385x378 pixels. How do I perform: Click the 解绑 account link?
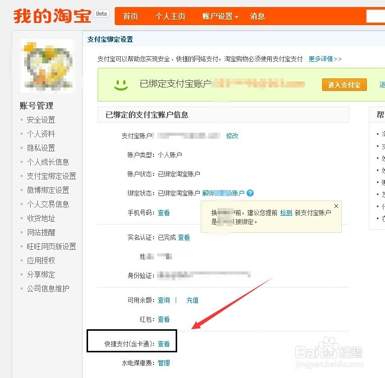pyautogui.click(x=223, y=194)
